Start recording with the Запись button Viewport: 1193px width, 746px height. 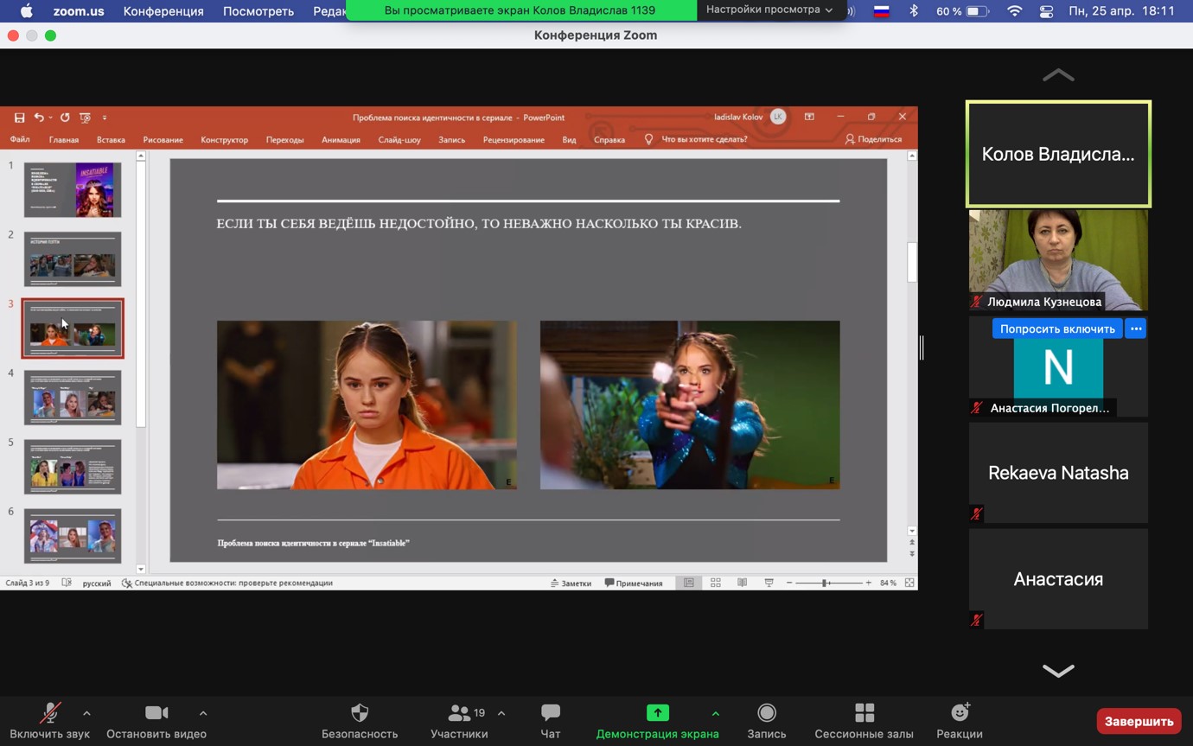click(767, 721)
